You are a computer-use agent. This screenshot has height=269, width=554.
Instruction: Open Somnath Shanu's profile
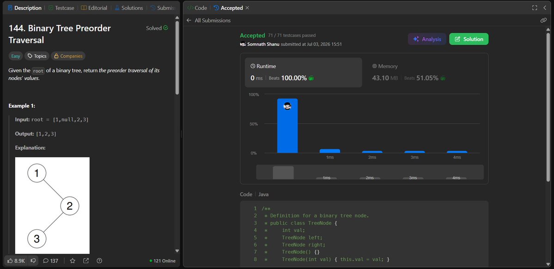pos(263,44)
